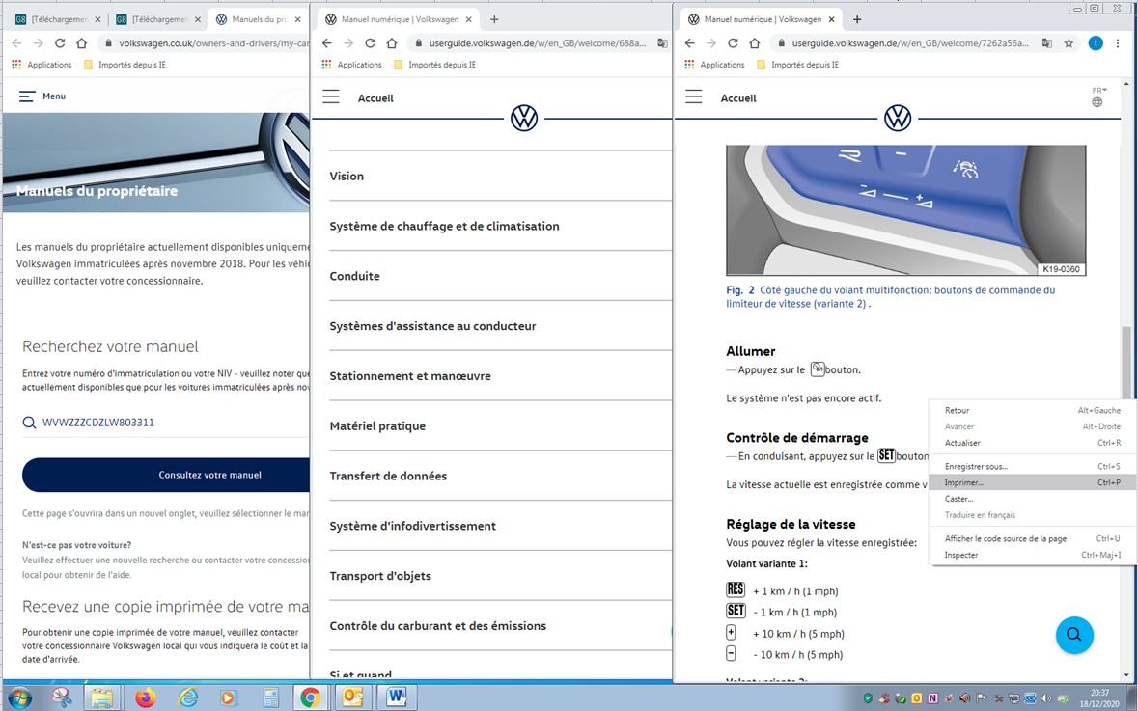Open hamburger menu in middle Volkswagen manual window
This screenshot has height=711, width=1138.
coord(331,96)
